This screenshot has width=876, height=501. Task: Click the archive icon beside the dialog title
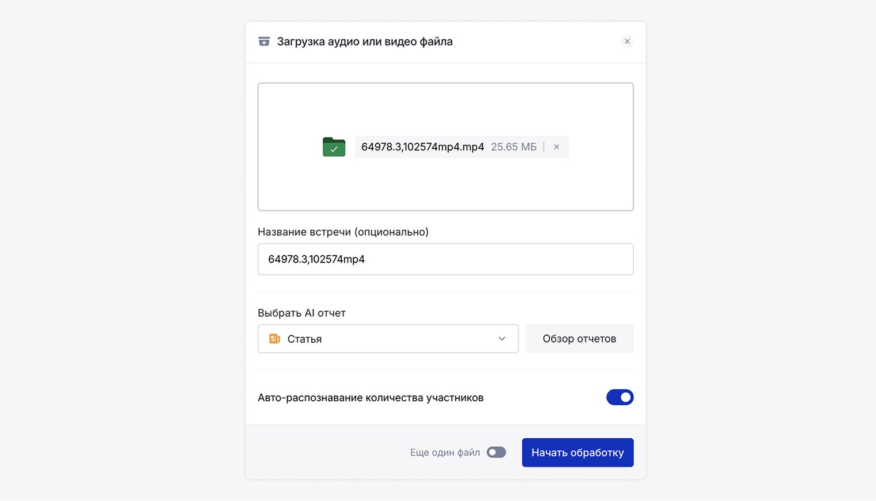pyautogui.click(x=264, y=41)
